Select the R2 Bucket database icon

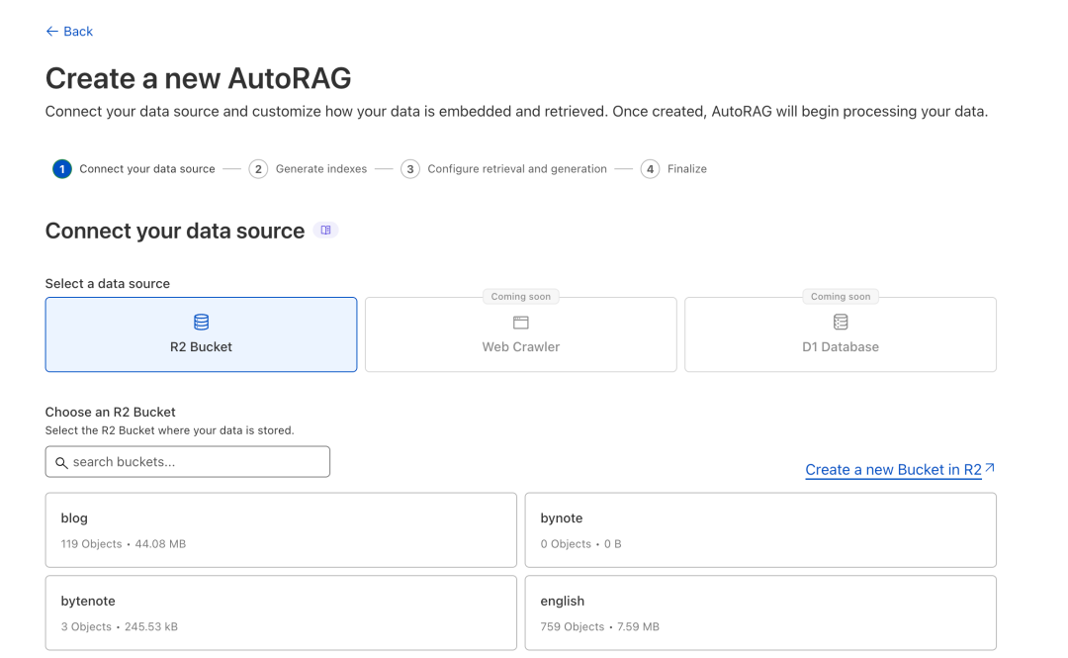click(201, 321)
